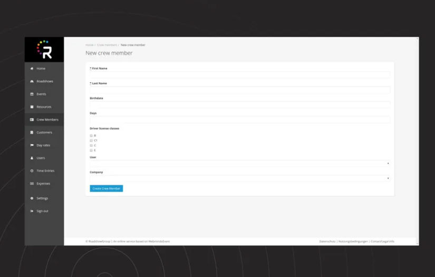This screenshot has height=277, width=435.
Task: Click the Days input field
Action: pyautogui.click(x=240, y=120)
